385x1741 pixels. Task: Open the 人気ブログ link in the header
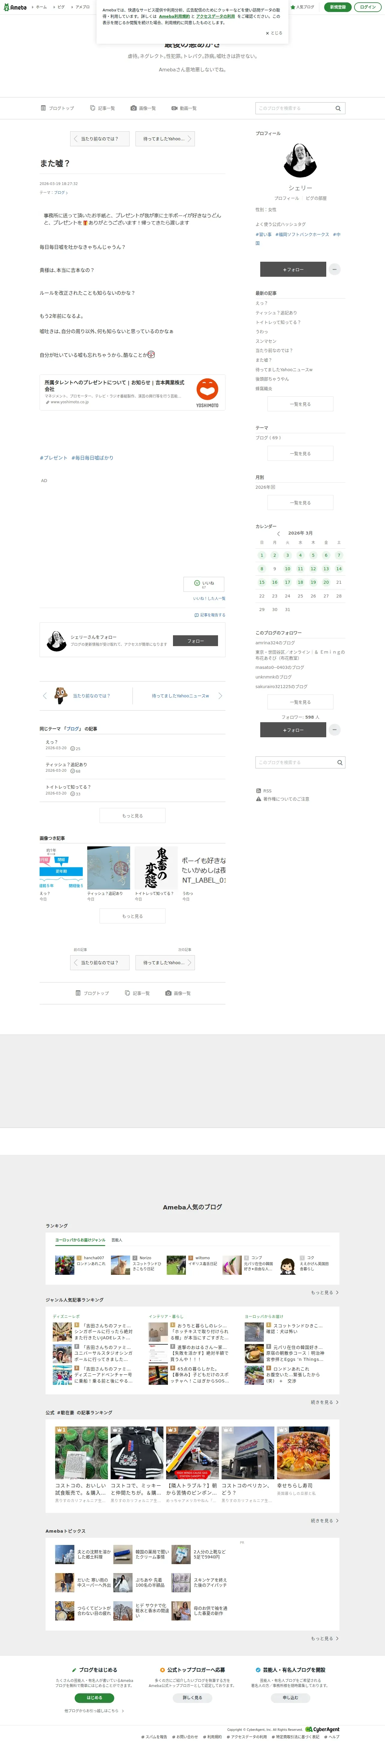(x=303, y=7)
